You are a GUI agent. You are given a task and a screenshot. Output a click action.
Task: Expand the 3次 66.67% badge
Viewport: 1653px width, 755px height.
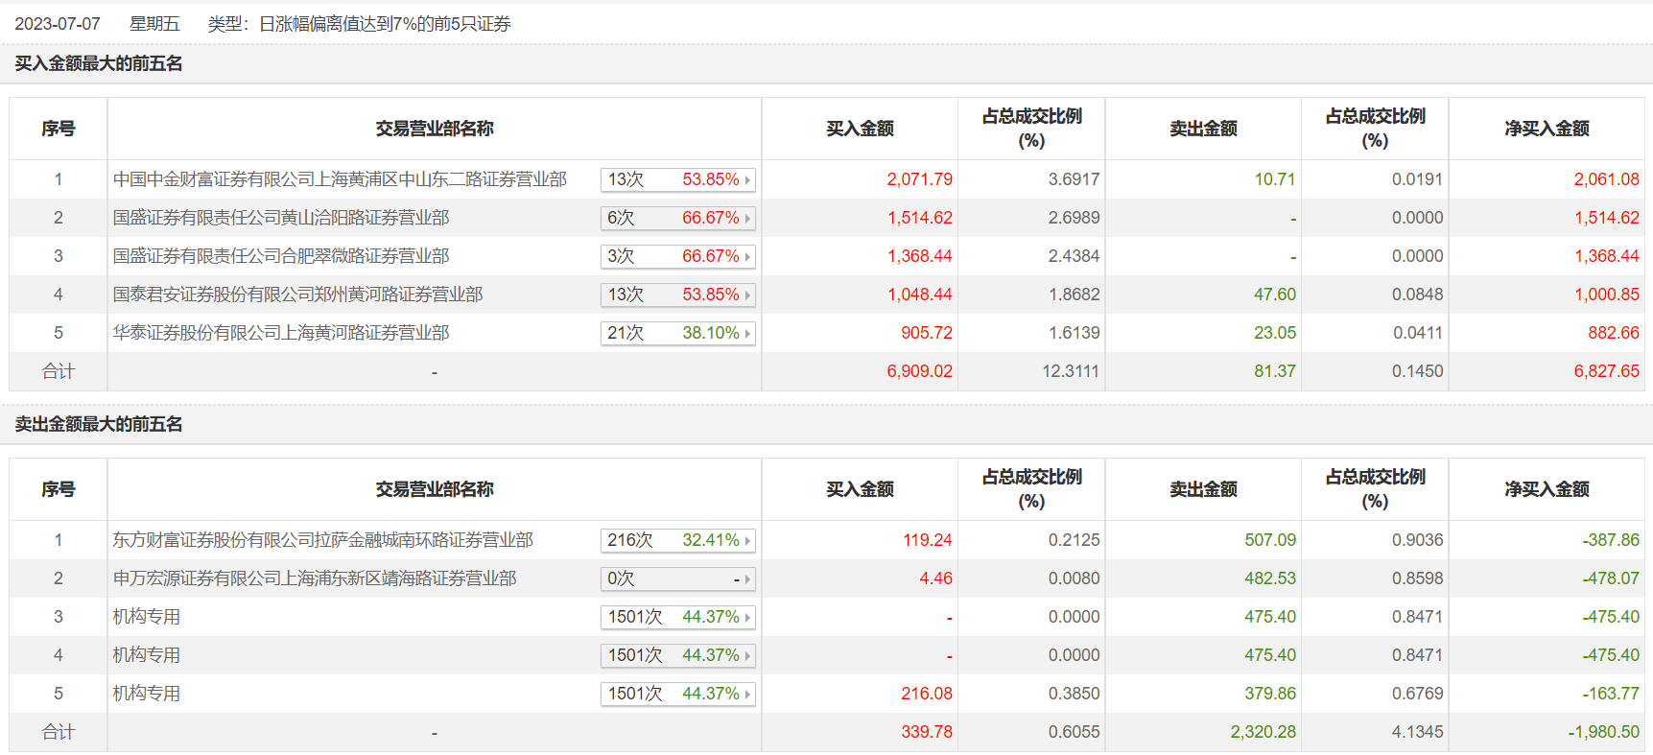tap(677, 256)
